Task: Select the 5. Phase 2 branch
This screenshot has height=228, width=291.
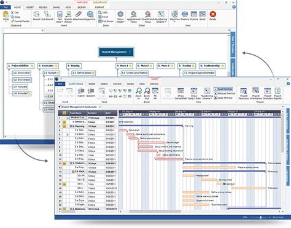Action: click(x=145, y=66)
